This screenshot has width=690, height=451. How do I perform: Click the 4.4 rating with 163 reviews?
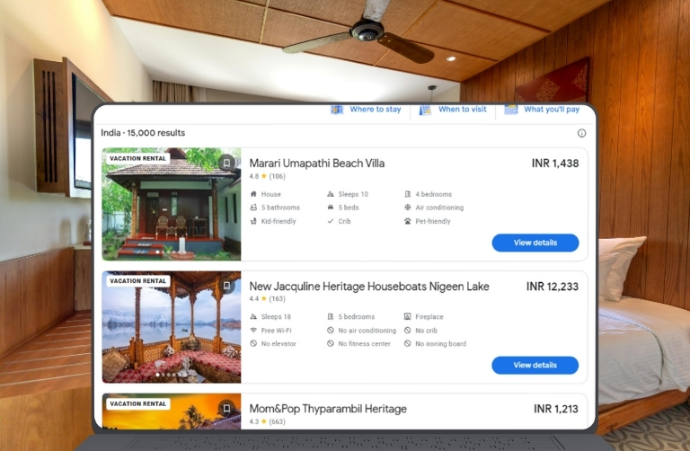(x=267, y=299)
